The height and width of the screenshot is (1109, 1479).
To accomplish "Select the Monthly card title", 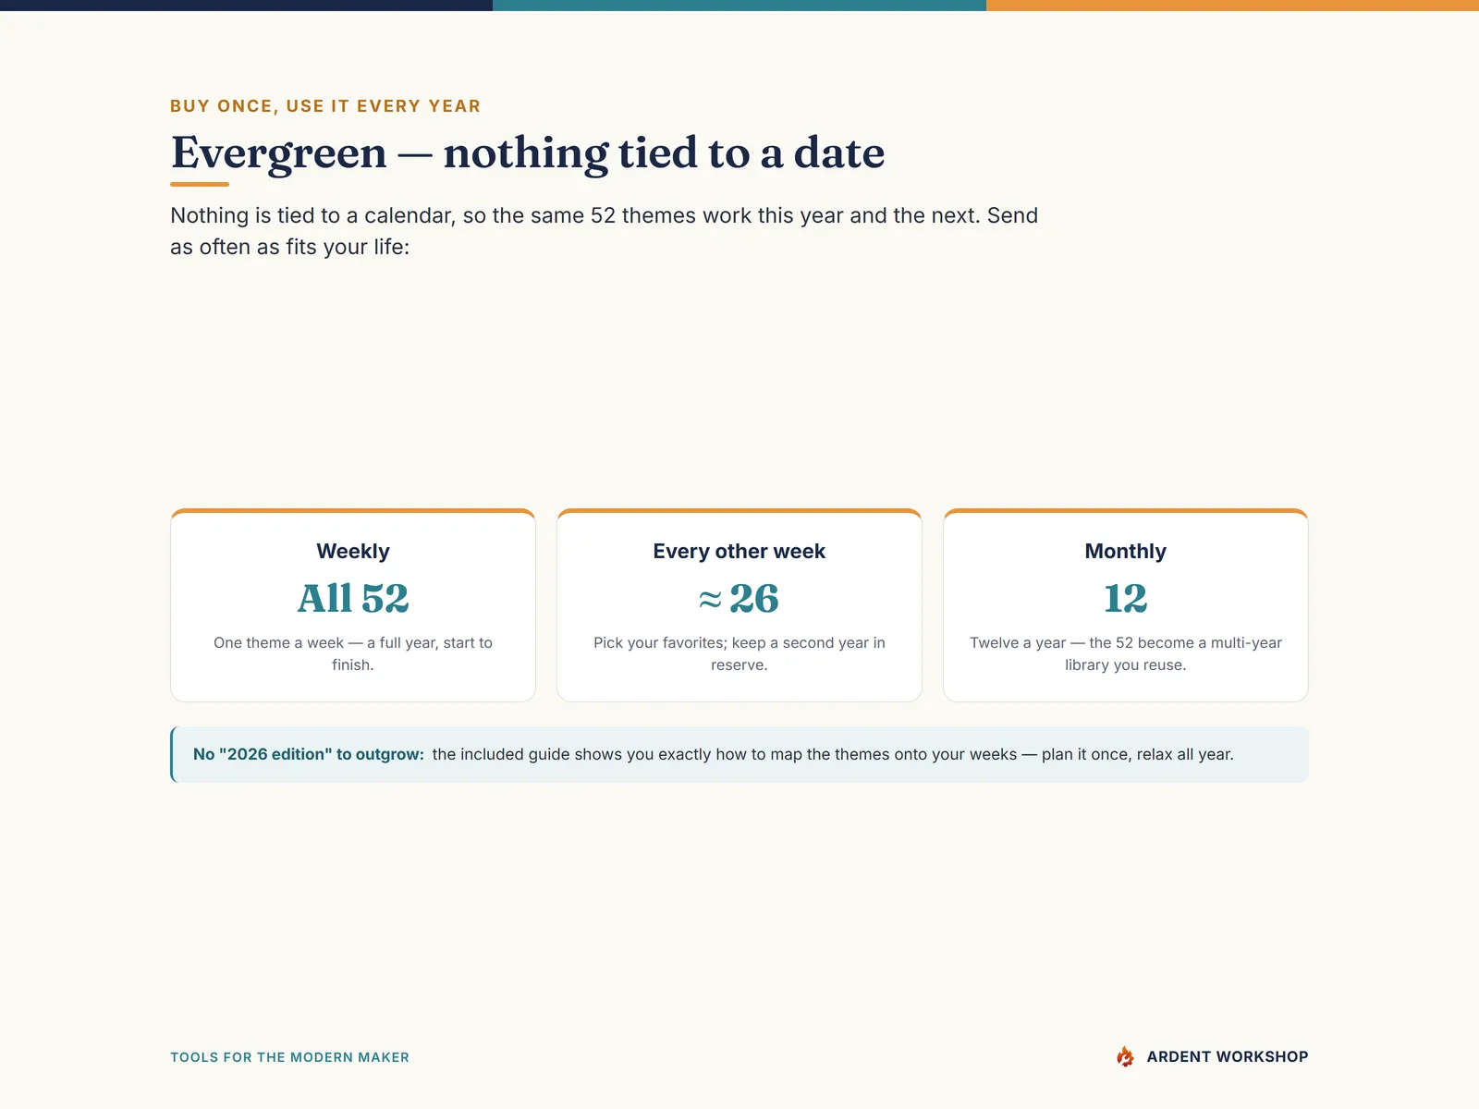I will (1126, 551).
